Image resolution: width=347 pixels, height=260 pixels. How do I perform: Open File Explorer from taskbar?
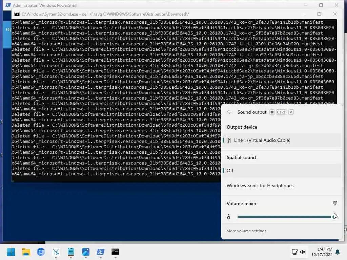click(x=26, y=252)
